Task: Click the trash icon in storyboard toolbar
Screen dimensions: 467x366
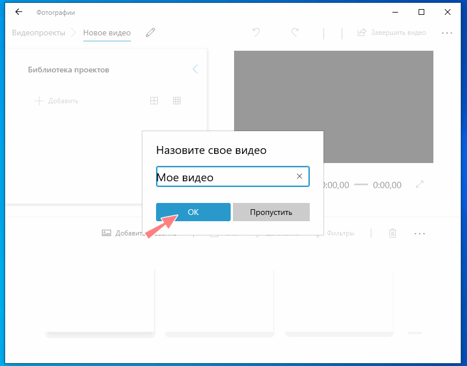Action: 392,233
